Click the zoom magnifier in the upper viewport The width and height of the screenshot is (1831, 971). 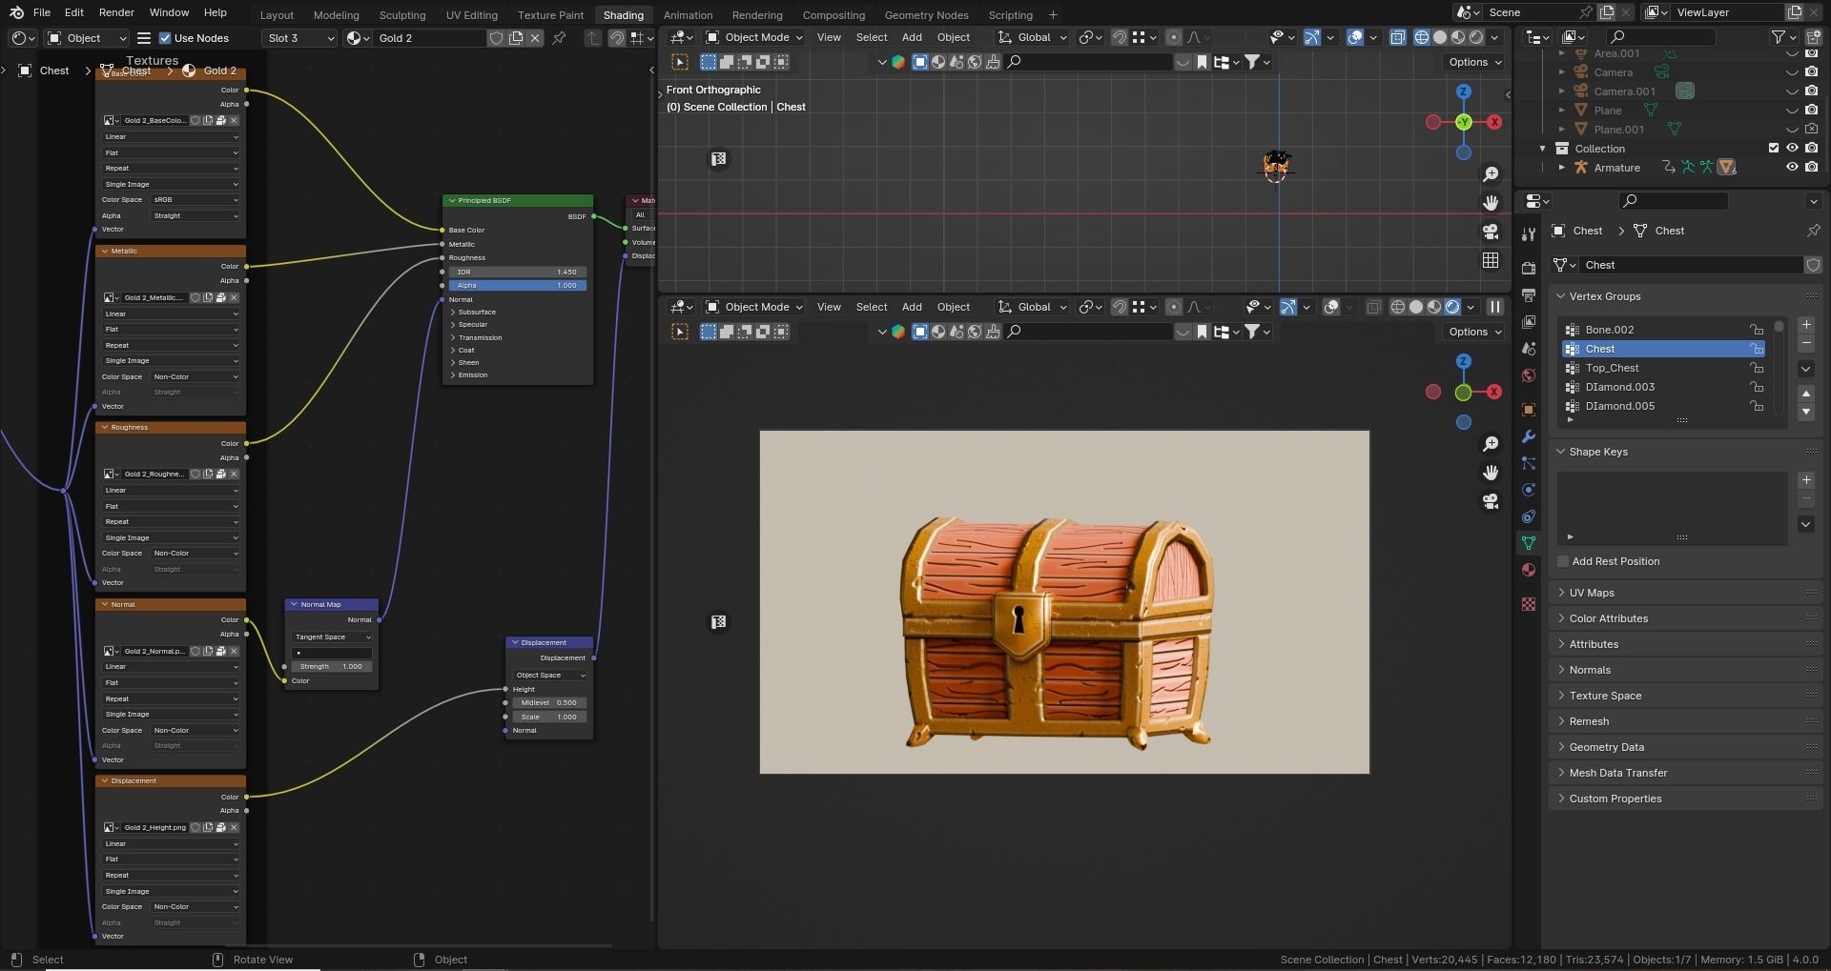coord(1491,174)
